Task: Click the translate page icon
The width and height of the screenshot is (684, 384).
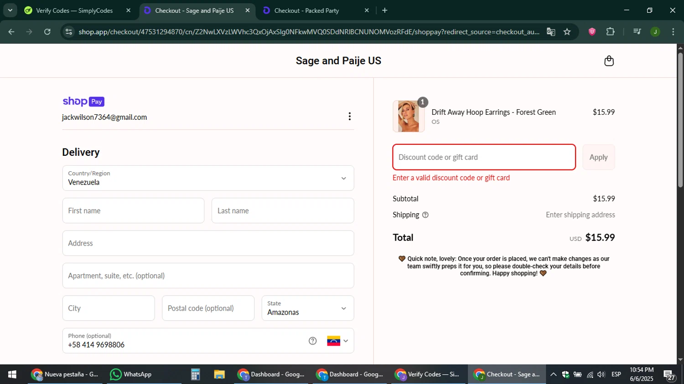Action: pos(551,31)
